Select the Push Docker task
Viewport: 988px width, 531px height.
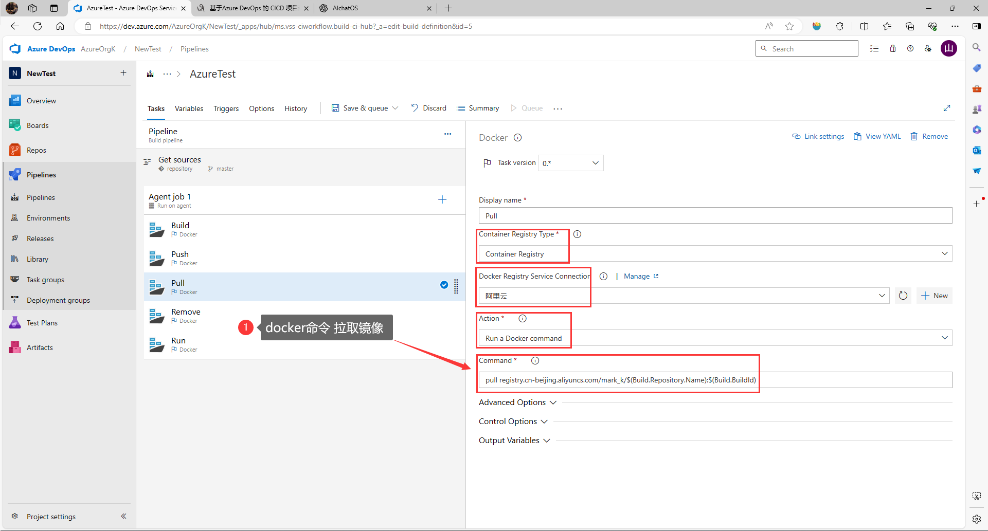[304, 258]
